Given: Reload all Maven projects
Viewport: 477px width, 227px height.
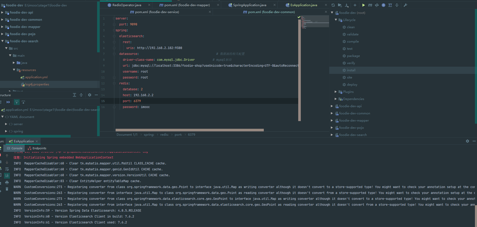Looking at the screenshot, I should click(333, 5).
